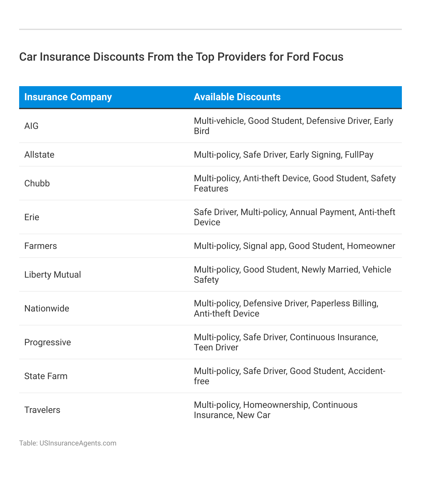Click Allstate's discounts listing FullPay

point(284,155)
